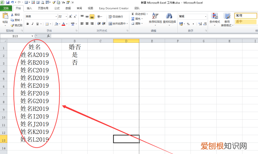The height and width of the screenshot is (154, 258).
Task: Open the number format dropdown (常规)
Action: (206, 16)
